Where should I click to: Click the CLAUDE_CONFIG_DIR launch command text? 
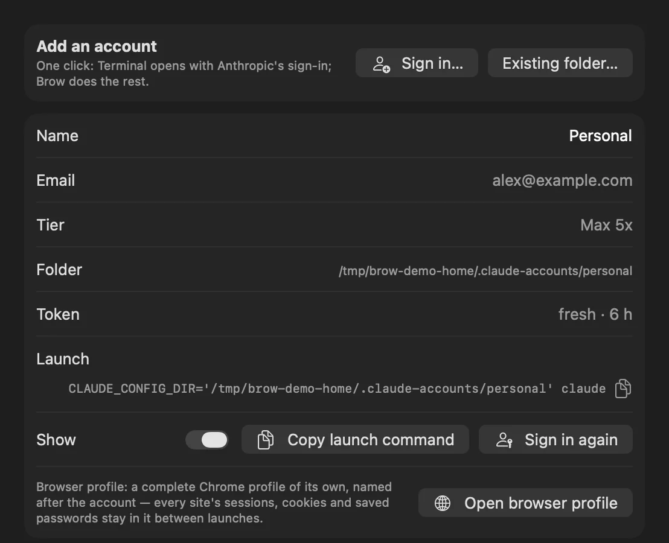[x=337, y=389]
